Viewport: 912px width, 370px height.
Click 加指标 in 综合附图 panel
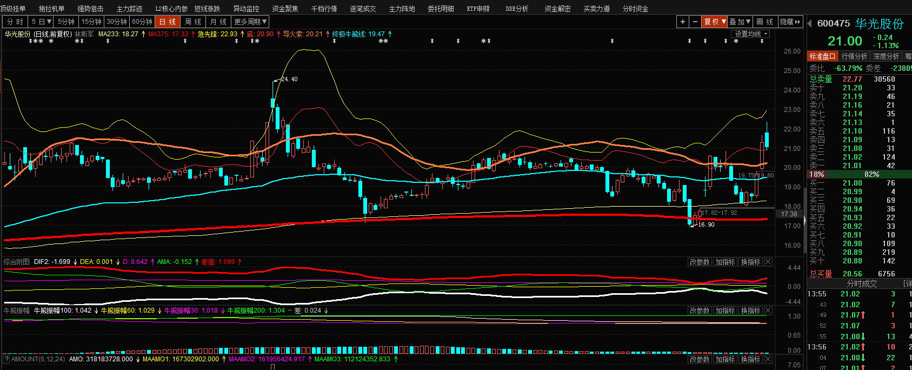click(725, 262)
